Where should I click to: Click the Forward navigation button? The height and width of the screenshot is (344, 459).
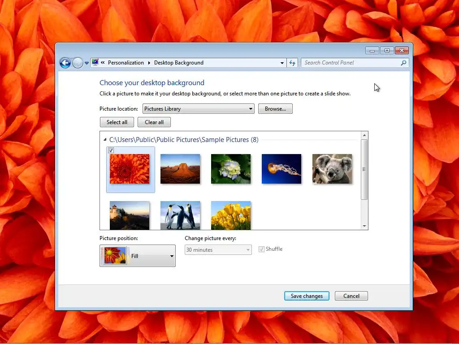click(x=78, y=63)
